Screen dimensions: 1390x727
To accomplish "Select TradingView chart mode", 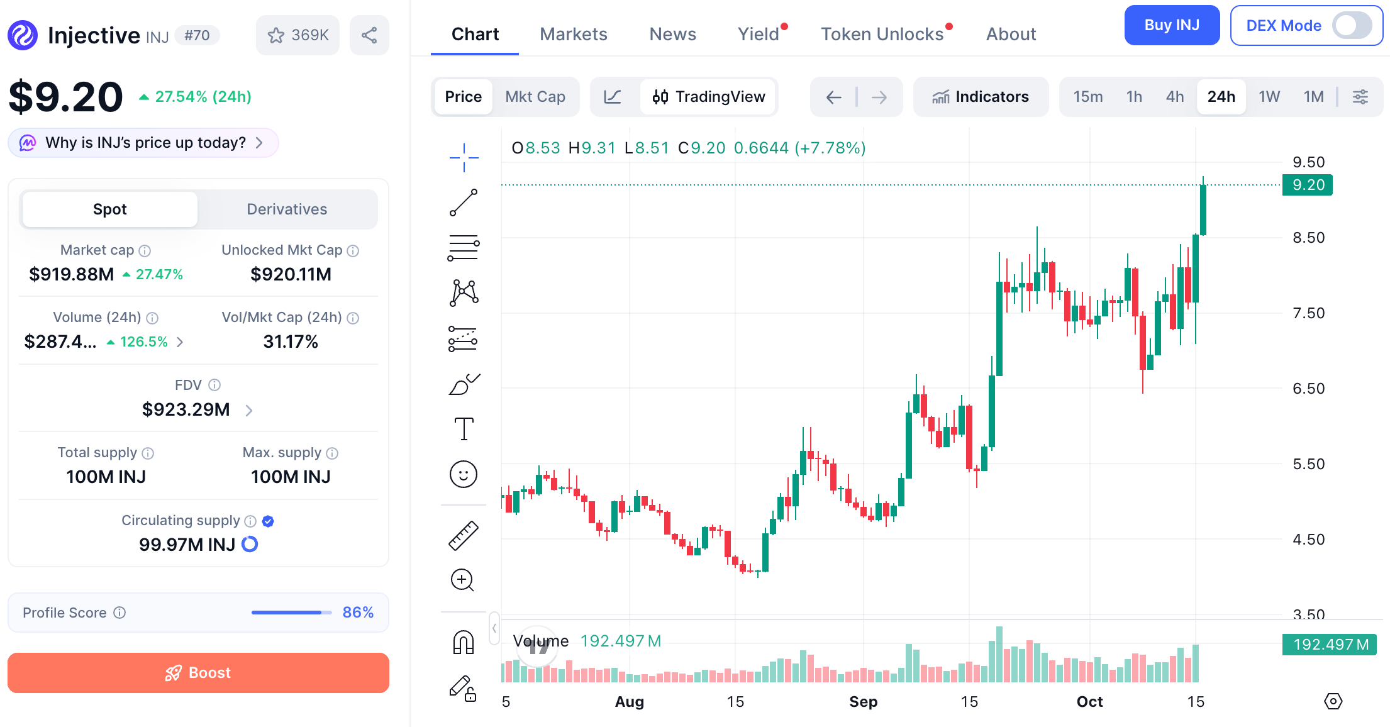I will 708,97.
